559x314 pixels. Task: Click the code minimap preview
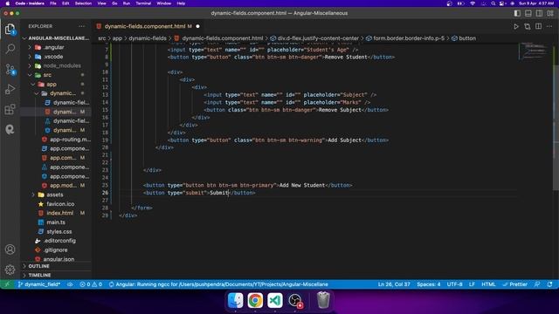click(x=534, y=51)
